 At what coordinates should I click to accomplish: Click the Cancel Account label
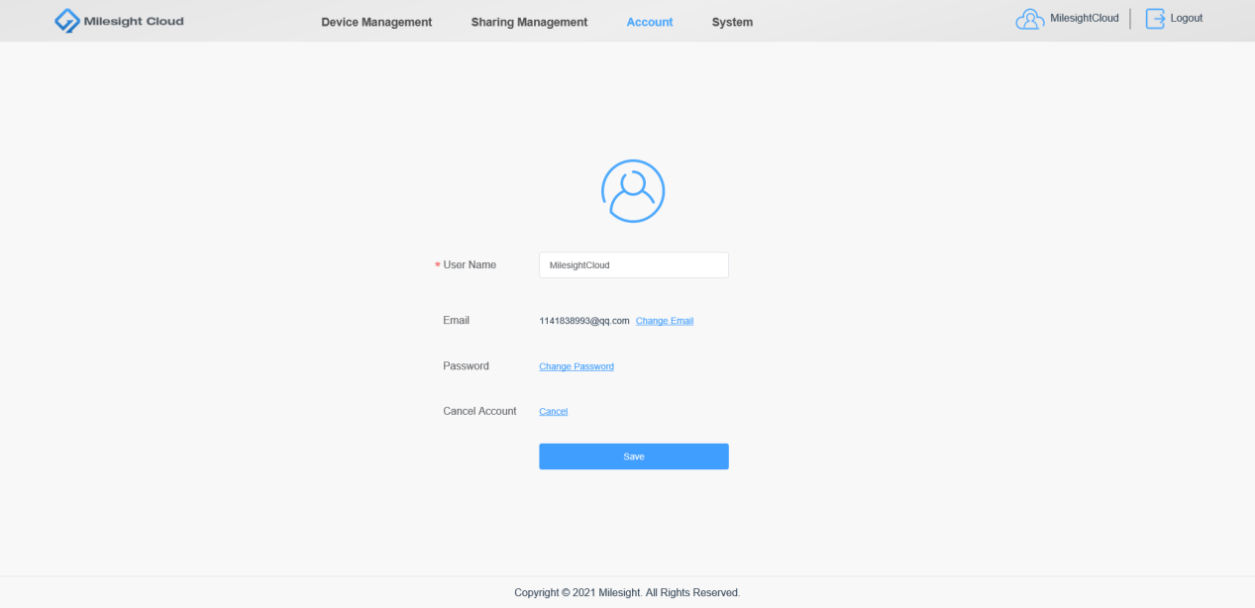pos(479,411)
